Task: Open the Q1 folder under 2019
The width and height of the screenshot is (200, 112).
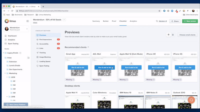Action: point(14,81)
